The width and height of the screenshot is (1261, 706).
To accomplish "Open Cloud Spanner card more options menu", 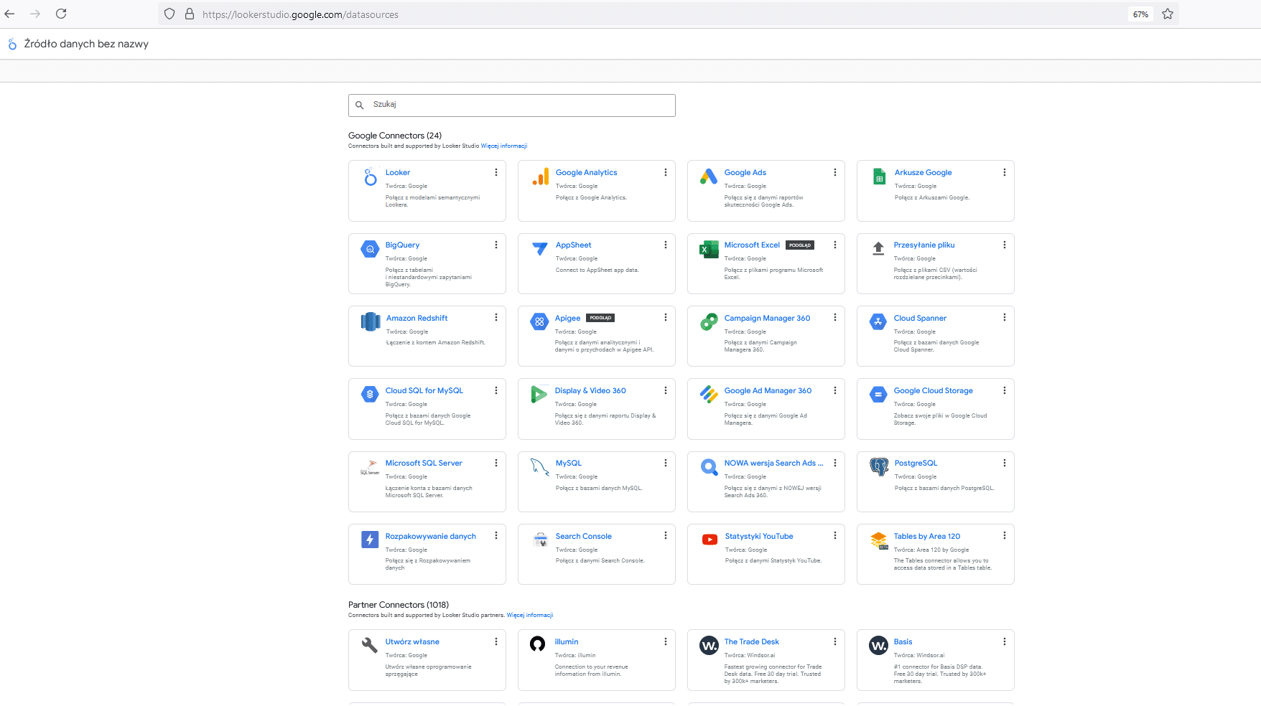I will 1005,317.
